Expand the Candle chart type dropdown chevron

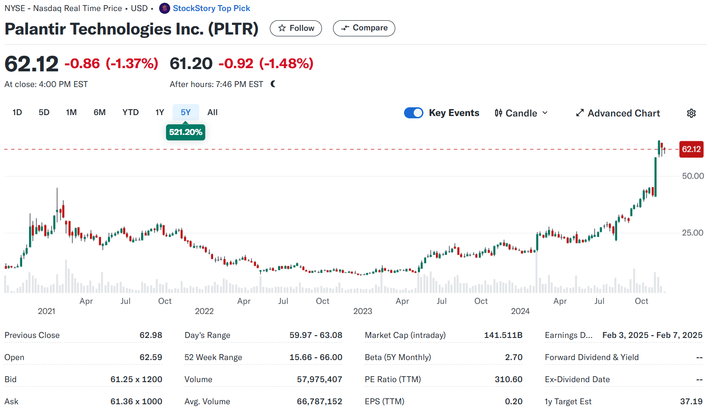[545, 113]
